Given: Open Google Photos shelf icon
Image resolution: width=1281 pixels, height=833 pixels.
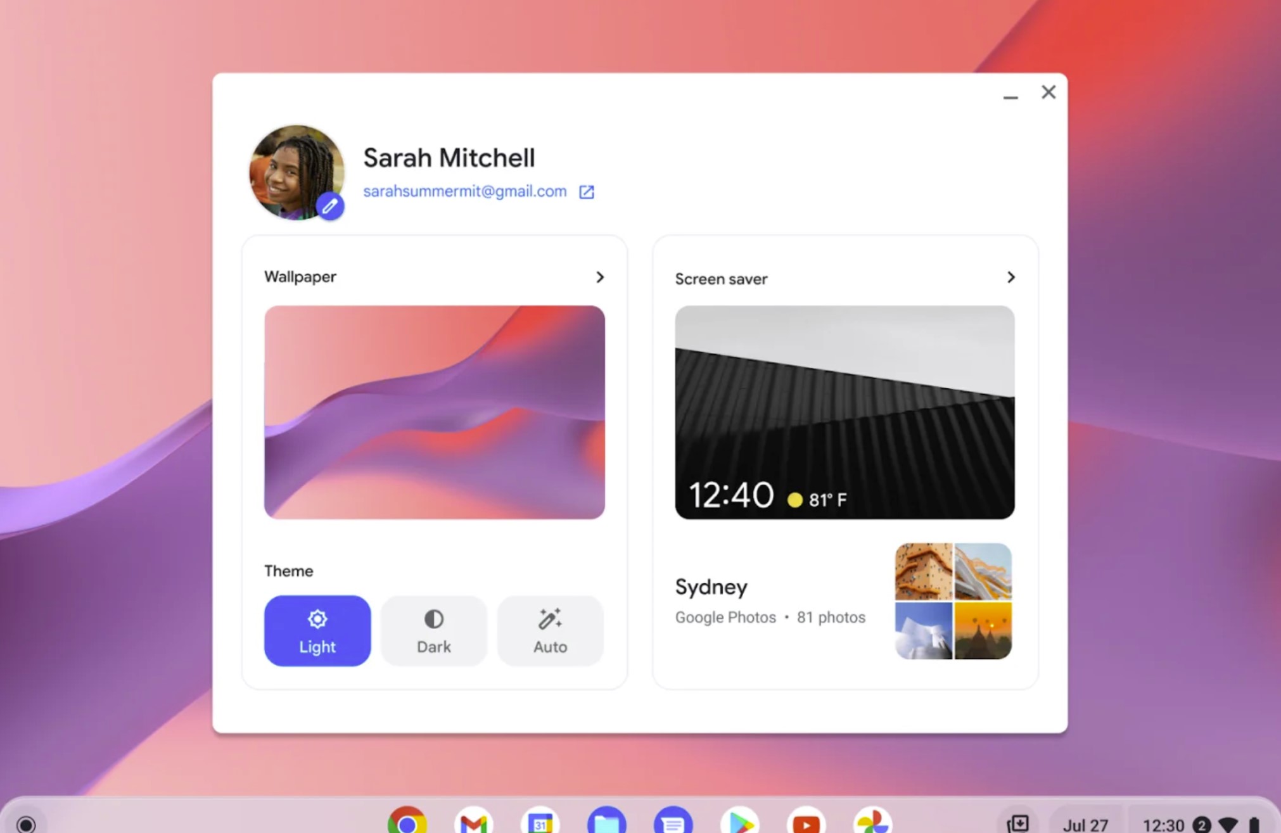Looking at the screenshot, I should pos(872,822).
